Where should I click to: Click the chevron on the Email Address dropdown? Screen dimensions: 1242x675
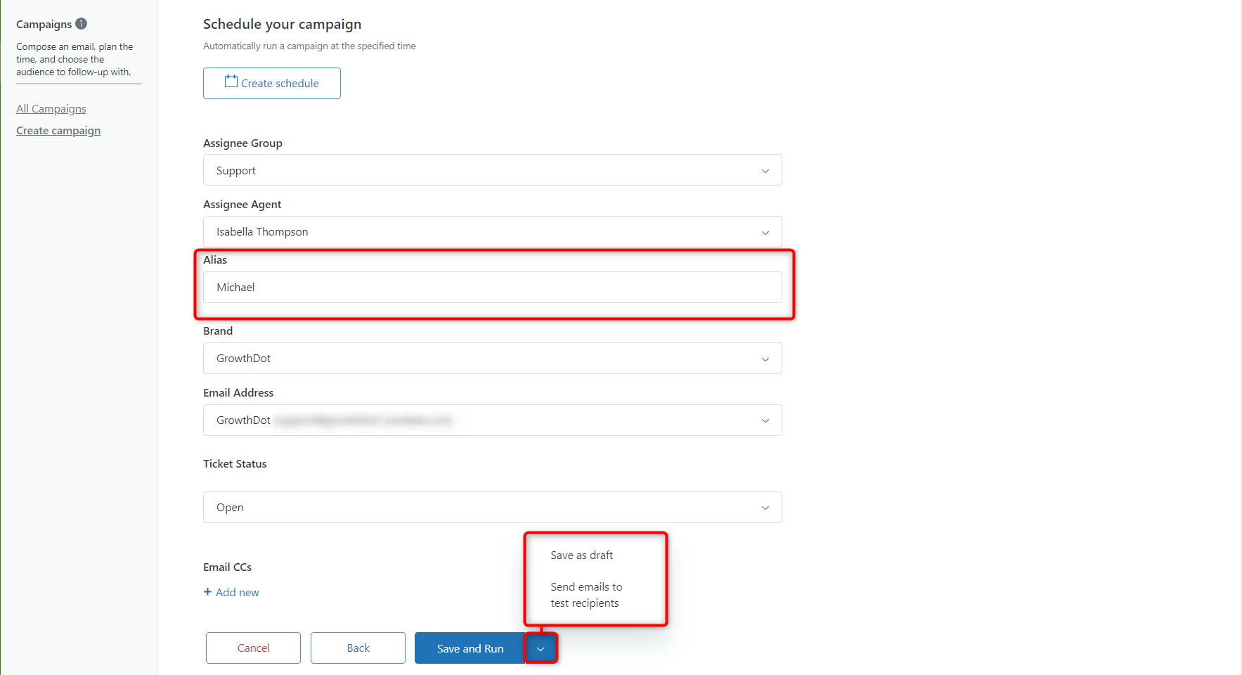pyautogui.click(x=765, y=420)
